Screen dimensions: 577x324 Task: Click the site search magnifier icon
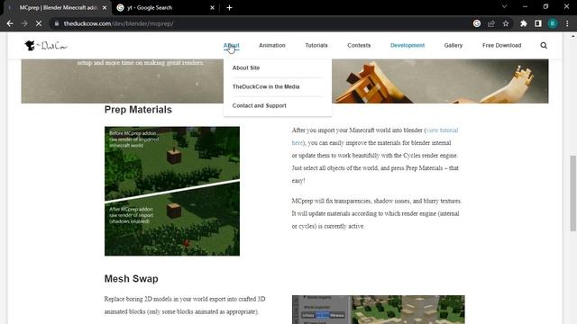544,45
